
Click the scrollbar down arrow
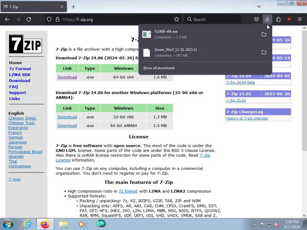304,216
